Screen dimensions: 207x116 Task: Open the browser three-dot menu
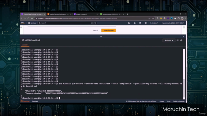coord(185,18)
